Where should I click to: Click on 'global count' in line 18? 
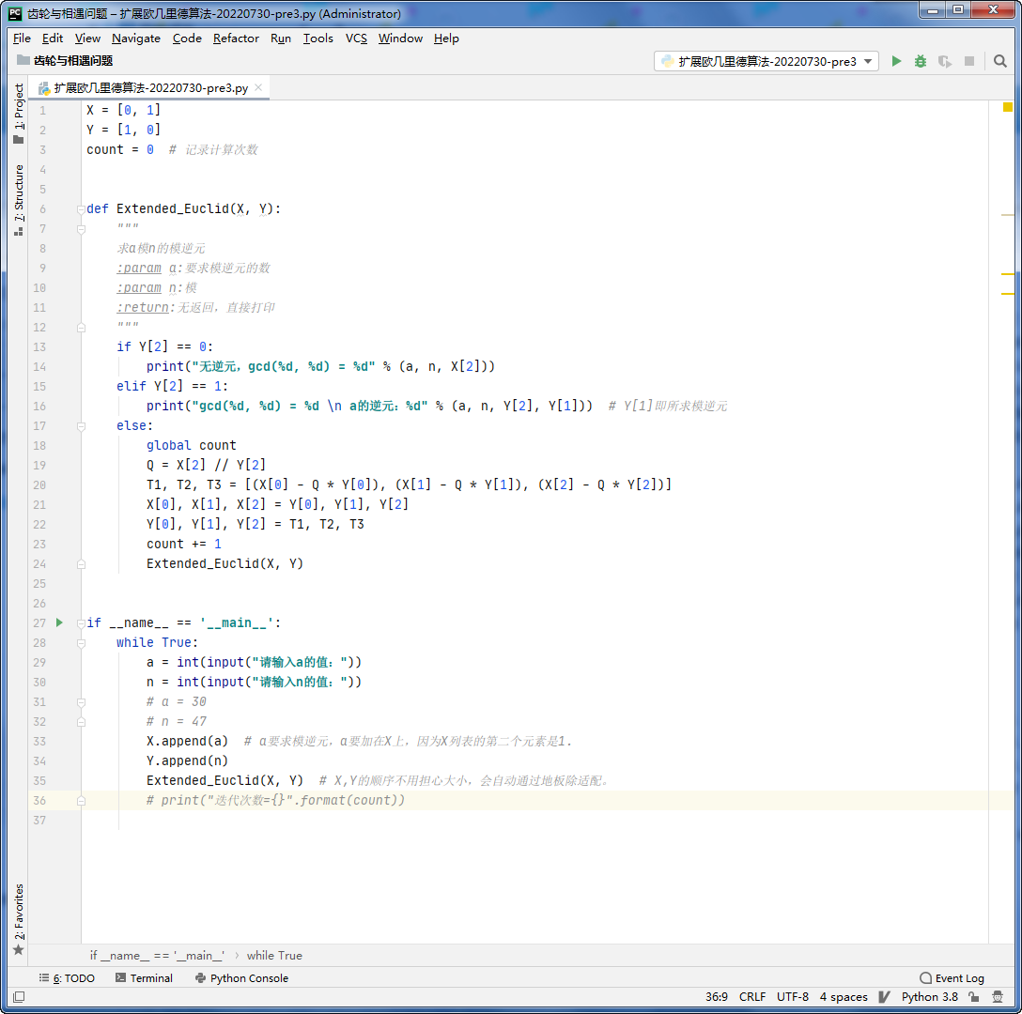(191, 446)
